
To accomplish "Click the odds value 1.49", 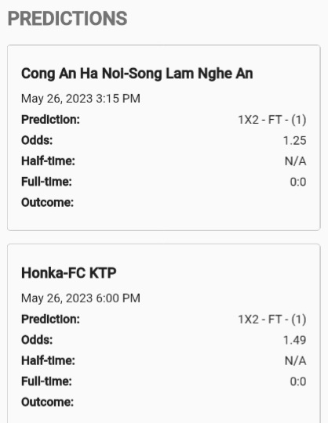I will 294,340.
